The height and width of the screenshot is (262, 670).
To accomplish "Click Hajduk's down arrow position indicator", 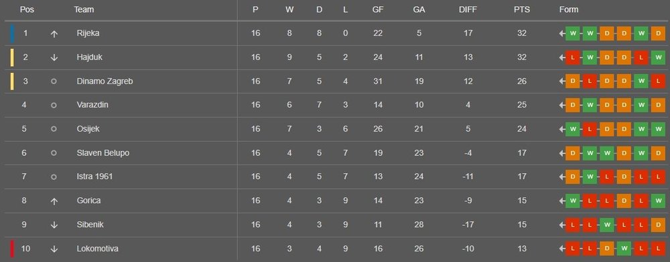I will (x=54, y=57).
